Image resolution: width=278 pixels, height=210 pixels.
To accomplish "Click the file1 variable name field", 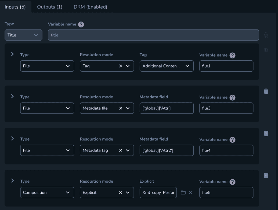I will pyautogui.click(x=226, y=66).
